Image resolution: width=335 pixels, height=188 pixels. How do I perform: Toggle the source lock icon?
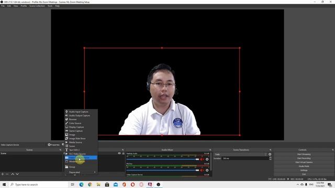coord(124,153)
